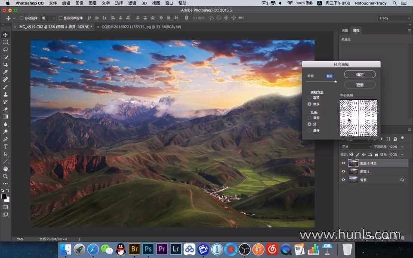Hide the 图层 4 拷贝 layer
Viewport: 413px width, 258px height.
[x=343, y=163]
